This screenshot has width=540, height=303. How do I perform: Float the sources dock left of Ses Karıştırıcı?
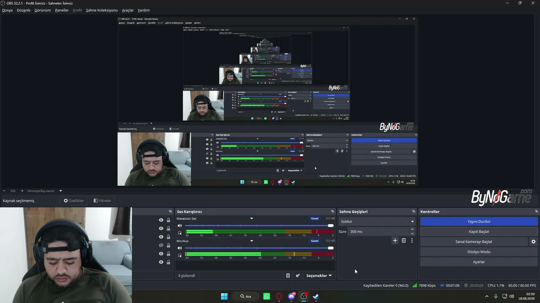coord(170,212)
